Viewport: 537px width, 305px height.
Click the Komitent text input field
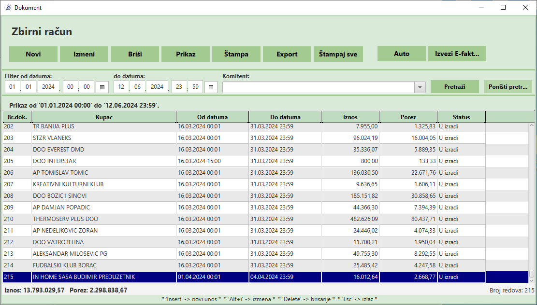tap(318, 87)
